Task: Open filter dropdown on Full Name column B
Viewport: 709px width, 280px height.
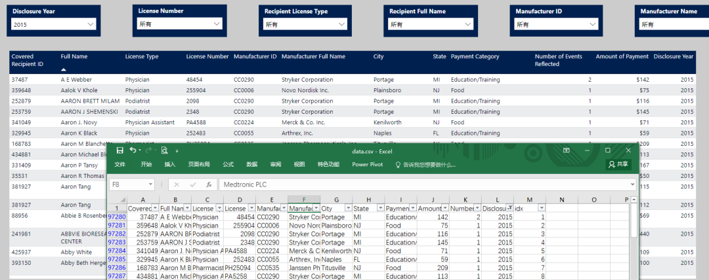Action: point(188,208)
